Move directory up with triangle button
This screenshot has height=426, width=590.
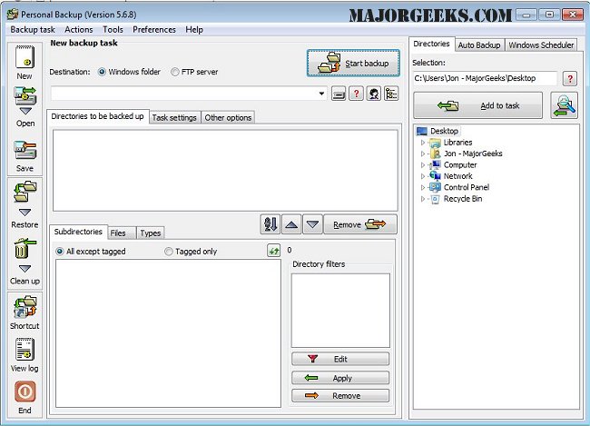291,225
